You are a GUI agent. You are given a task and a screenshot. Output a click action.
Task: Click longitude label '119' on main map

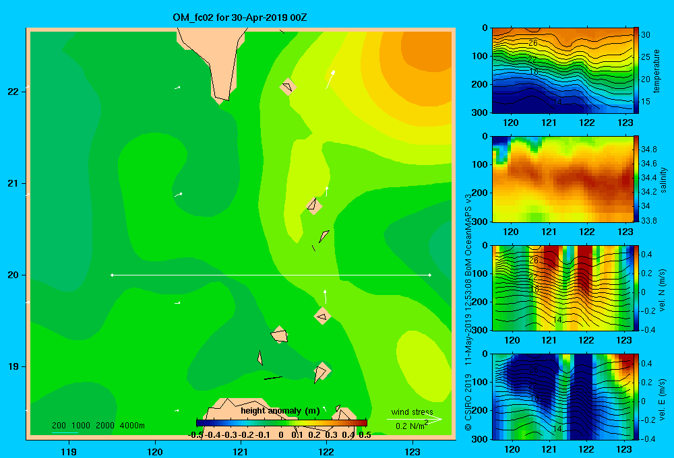(x=69, y=452)
